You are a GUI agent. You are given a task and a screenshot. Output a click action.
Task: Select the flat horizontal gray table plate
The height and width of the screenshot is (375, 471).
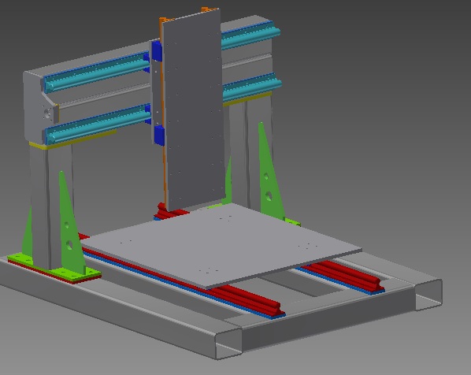(x=221, y=245)
